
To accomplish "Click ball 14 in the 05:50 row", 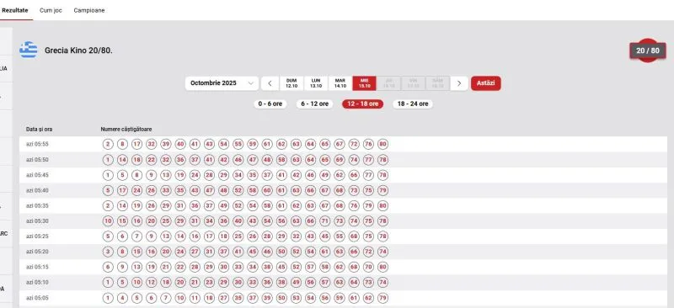I will pos(122,160).
